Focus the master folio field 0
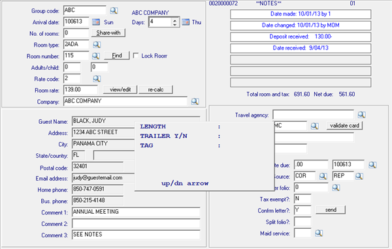This screenshot has height=249, width=392. pos(311,187)
